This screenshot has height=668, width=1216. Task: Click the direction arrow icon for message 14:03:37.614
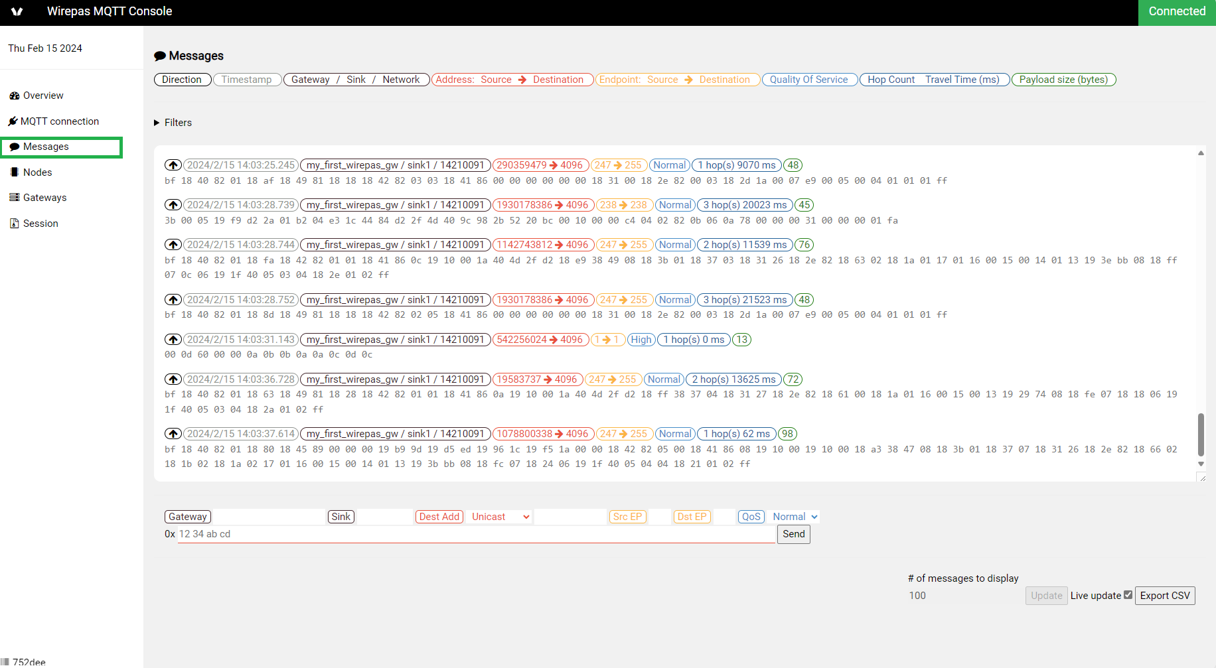pyautogui.click(x=173, y=434)
